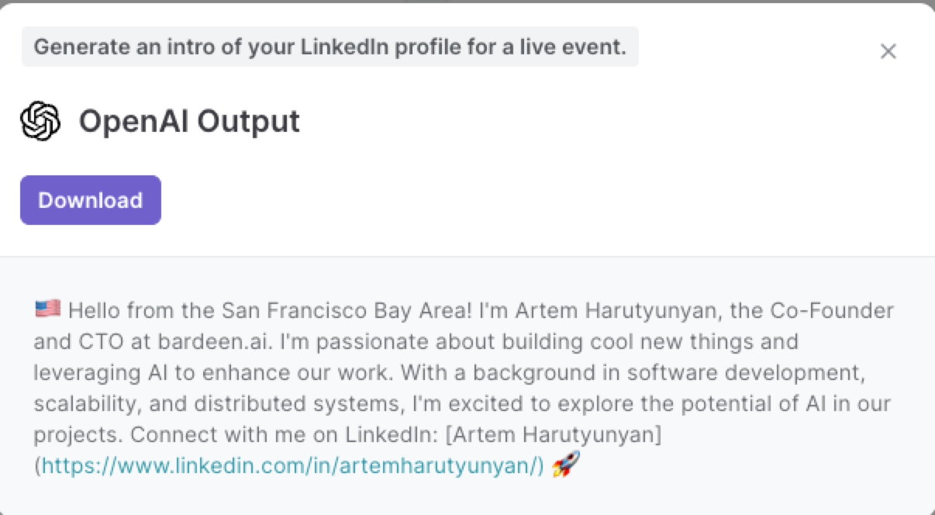Click the rocket icon ending the paragraph

click(x=564, y=465)
